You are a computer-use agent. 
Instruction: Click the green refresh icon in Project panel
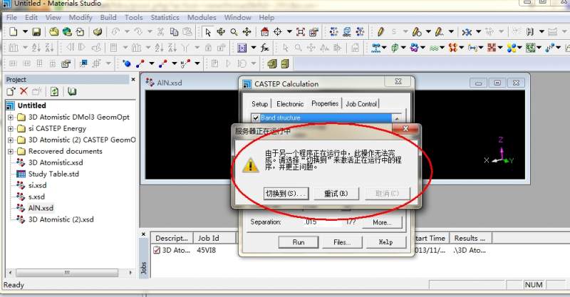[x=54, y=91]
